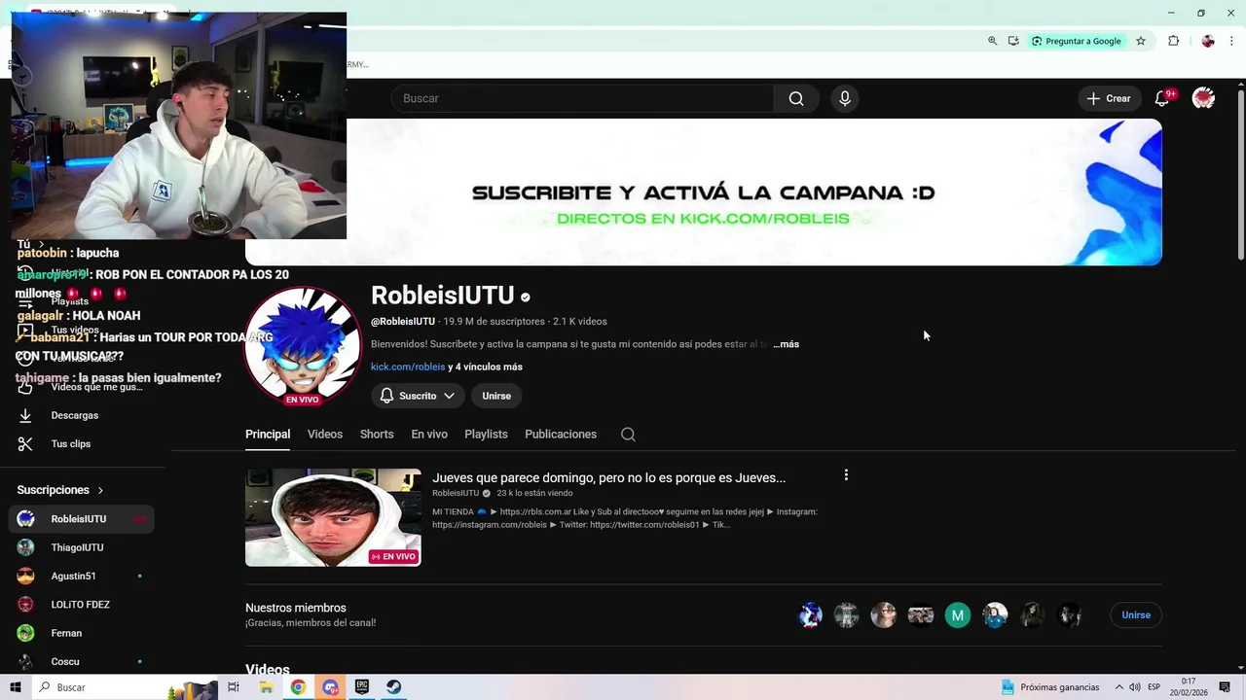Open YouTube notifications bell with 9+ badge
Image resolution: width=1246 pixels, height=700 pixels.
point(1162,98)
